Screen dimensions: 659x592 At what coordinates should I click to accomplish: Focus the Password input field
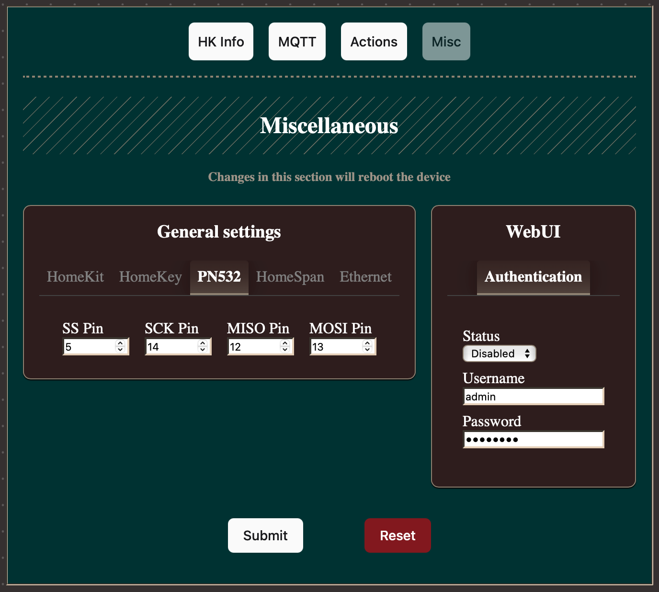[533, 440]
